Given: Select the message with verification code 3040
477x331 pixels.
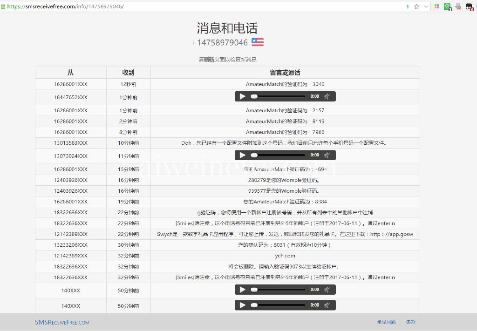Looking at the screenshot, I should (x=285, y=84).
